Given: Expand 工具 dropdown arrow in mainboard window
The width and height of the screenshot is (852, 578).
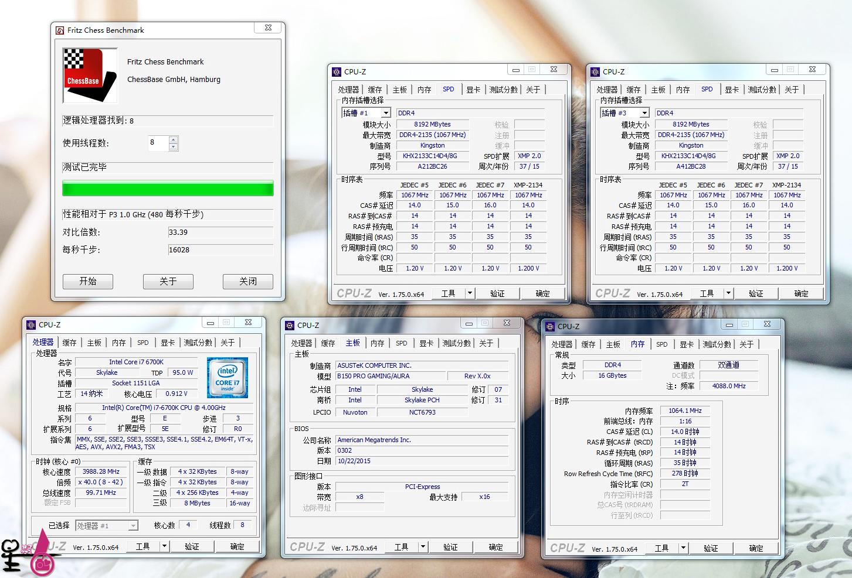Looking at the screenshot, I should click(x=422, y=547).
